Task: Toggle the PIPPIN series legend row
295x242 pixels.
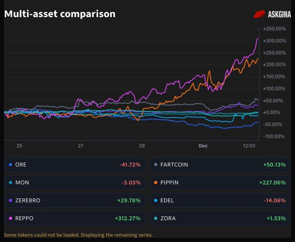Action: pos(220,183)
